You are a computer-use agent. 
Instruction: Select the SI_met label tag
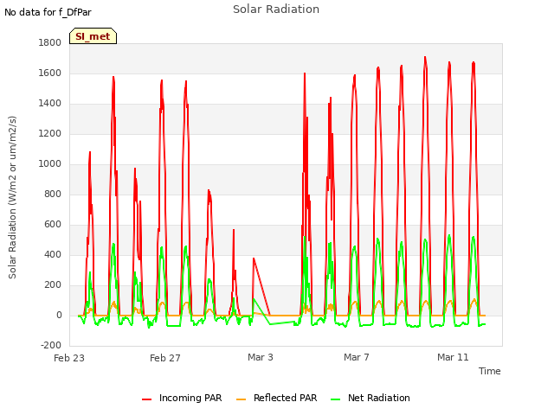tap(93, 36)
